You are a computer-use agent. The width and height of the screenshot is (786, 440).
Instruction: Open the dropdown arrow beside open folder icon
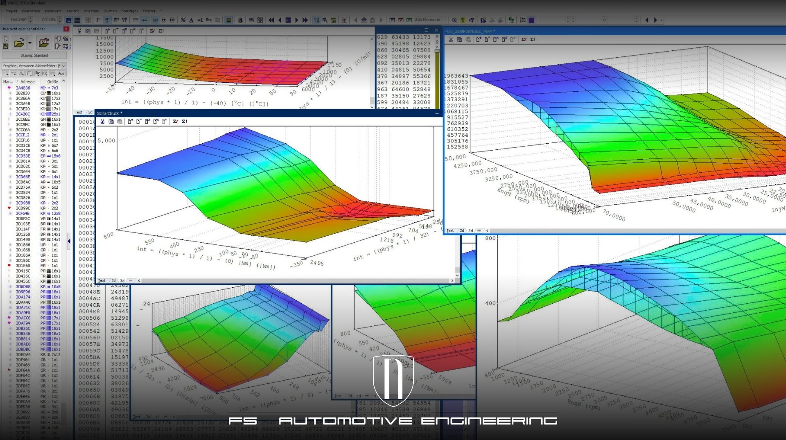(x=30, y=43)
